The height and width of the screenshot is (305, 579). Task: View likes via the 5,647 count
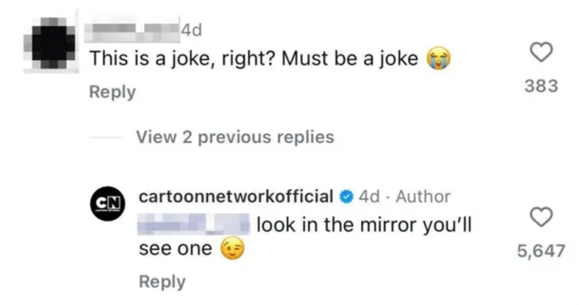[x=541, y=251]
